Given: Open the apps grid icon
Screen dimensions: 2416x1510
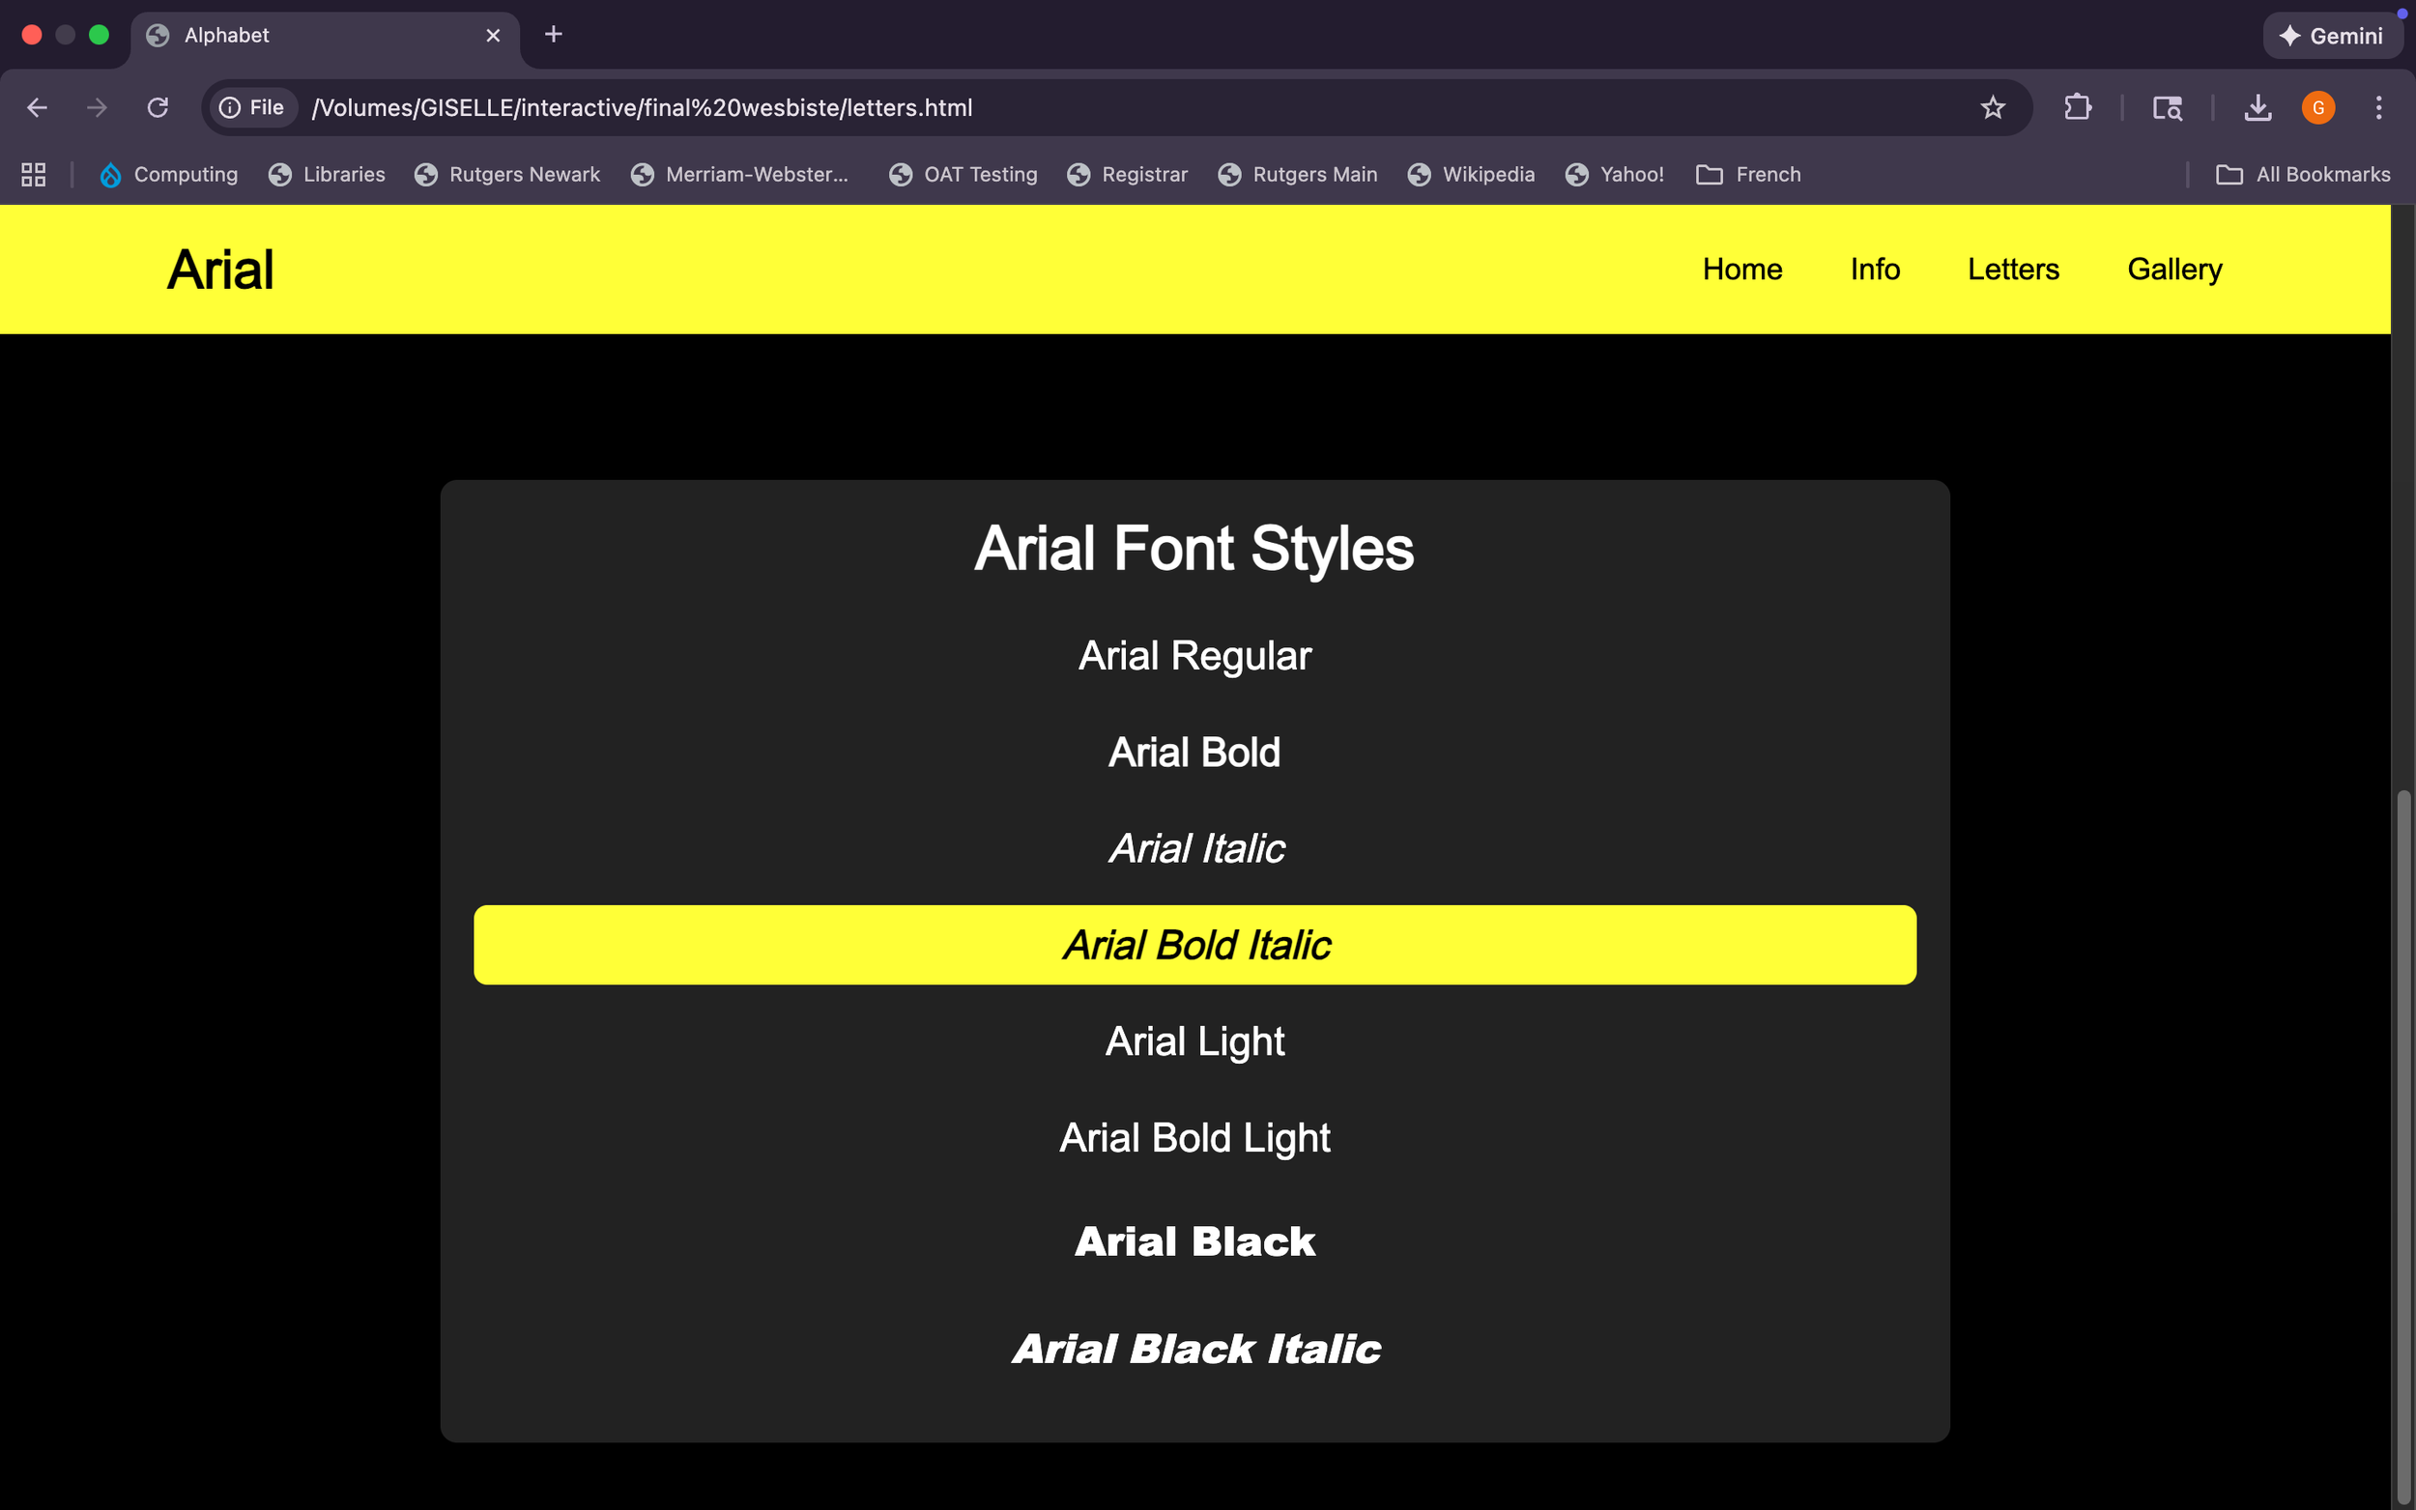Looking at the screenshot, I should click(x=34, y=175).
